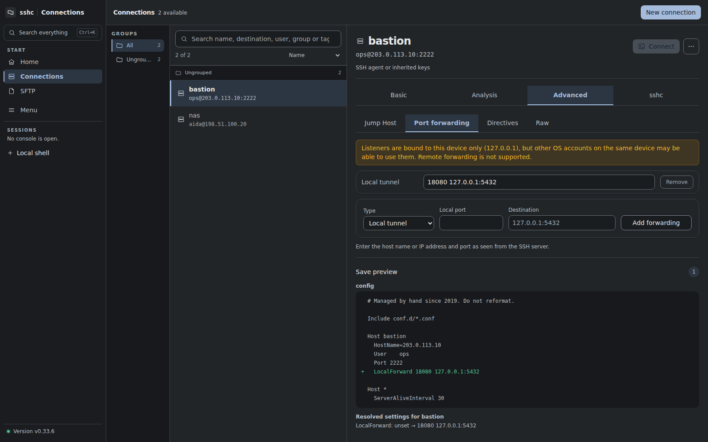708x442 pixels.
Task: Click the Version v0.33.6 status text
Action: [34, 431]
